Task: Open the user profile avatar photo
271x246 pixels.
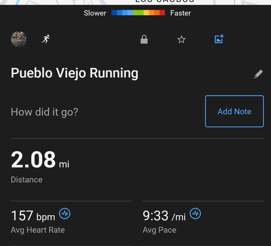Action: point(19,39)
